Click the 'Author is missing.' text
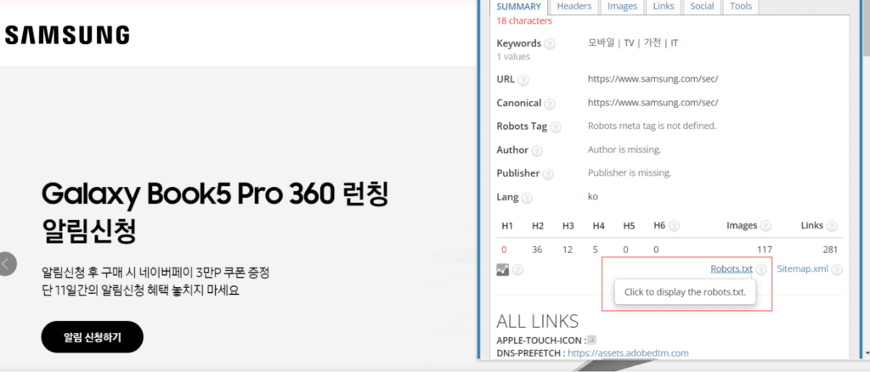This screenshot has width=870, height=372. coord(624,149)
